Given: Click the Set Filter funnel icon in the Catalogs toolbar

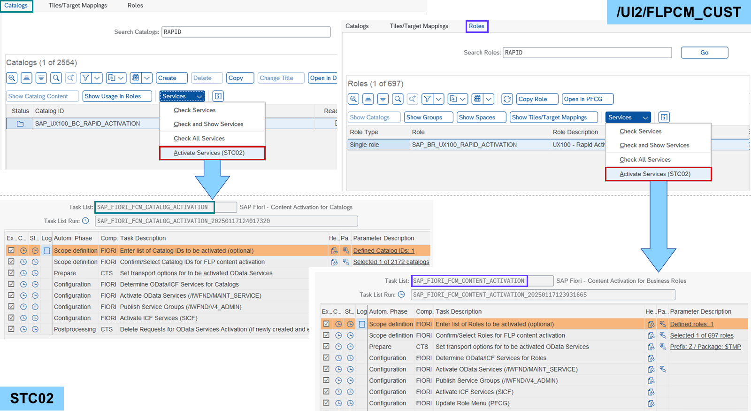Looking at the screenshot, I should (x=86, y=78).
